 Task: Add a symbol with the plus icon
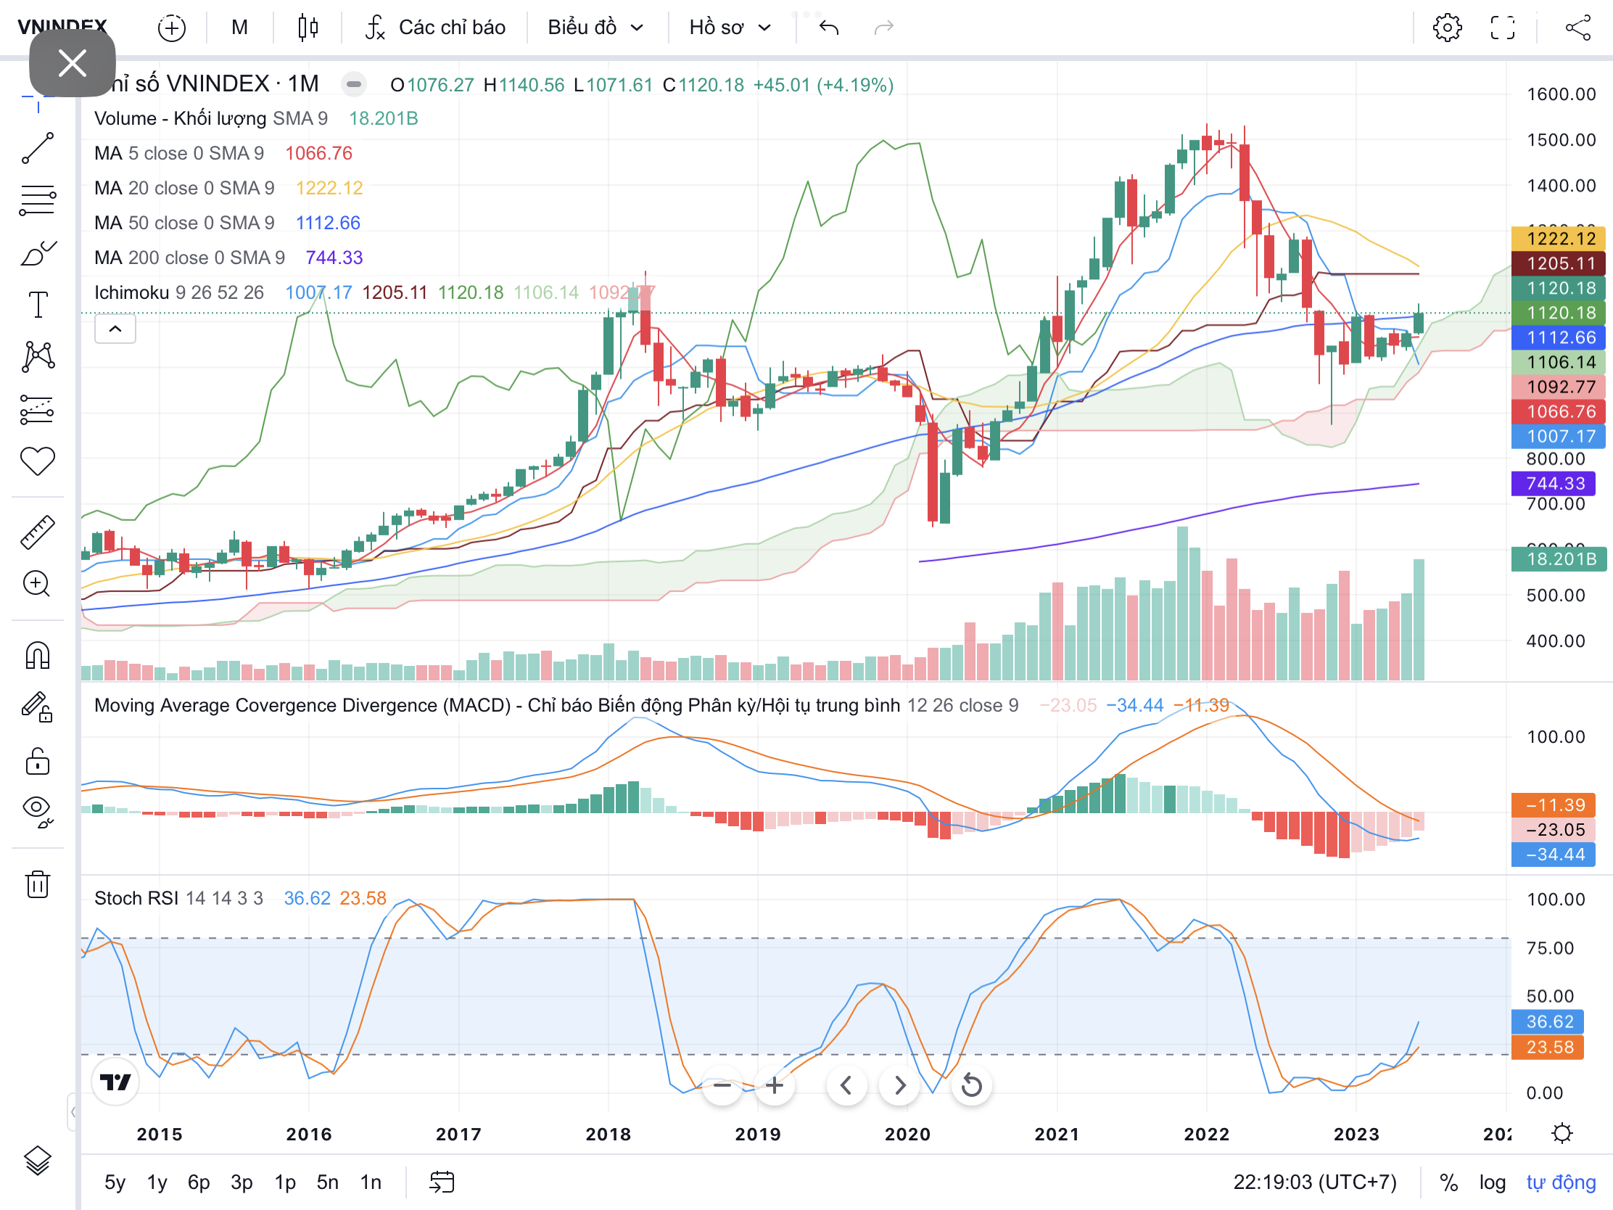[x=172, y=28]
